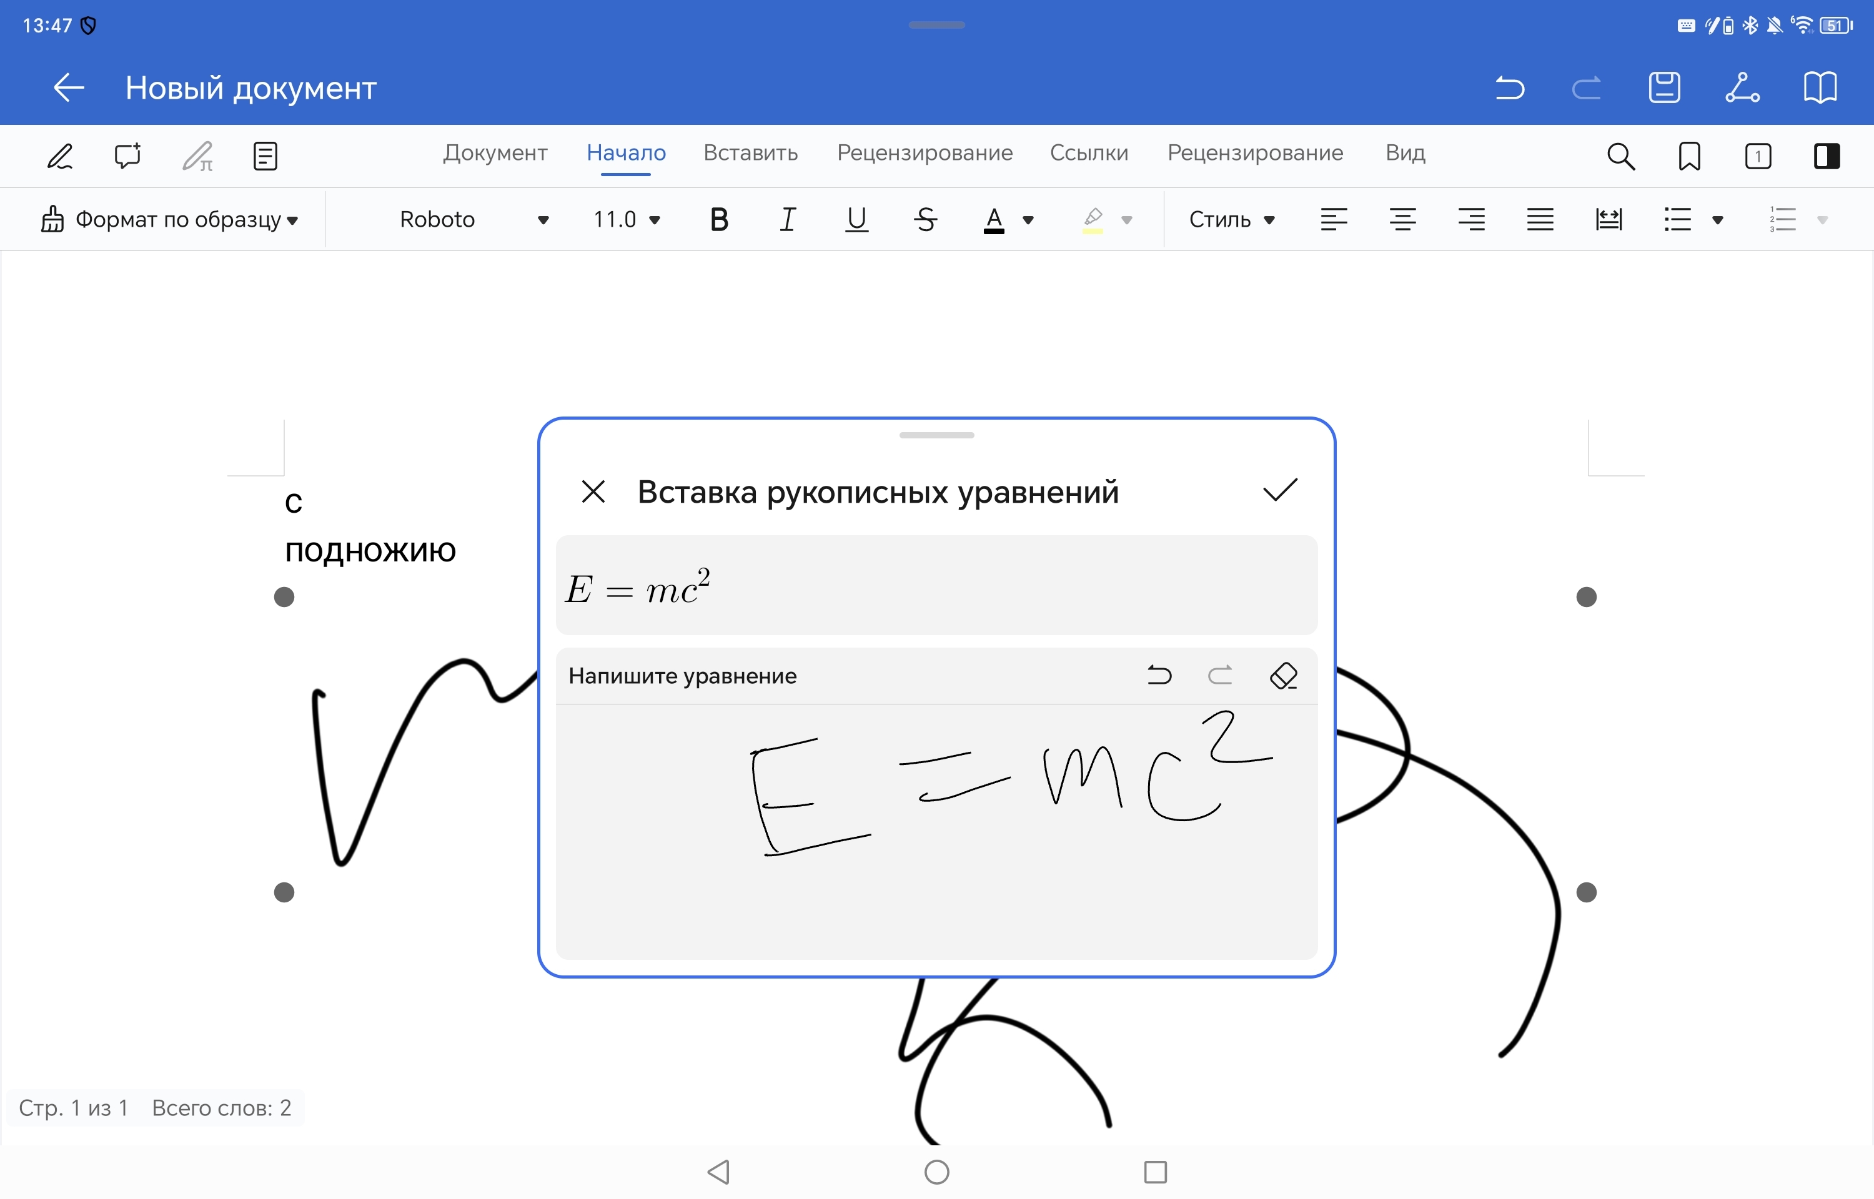Toggle strikethrough formatting

tap(925, 220)
